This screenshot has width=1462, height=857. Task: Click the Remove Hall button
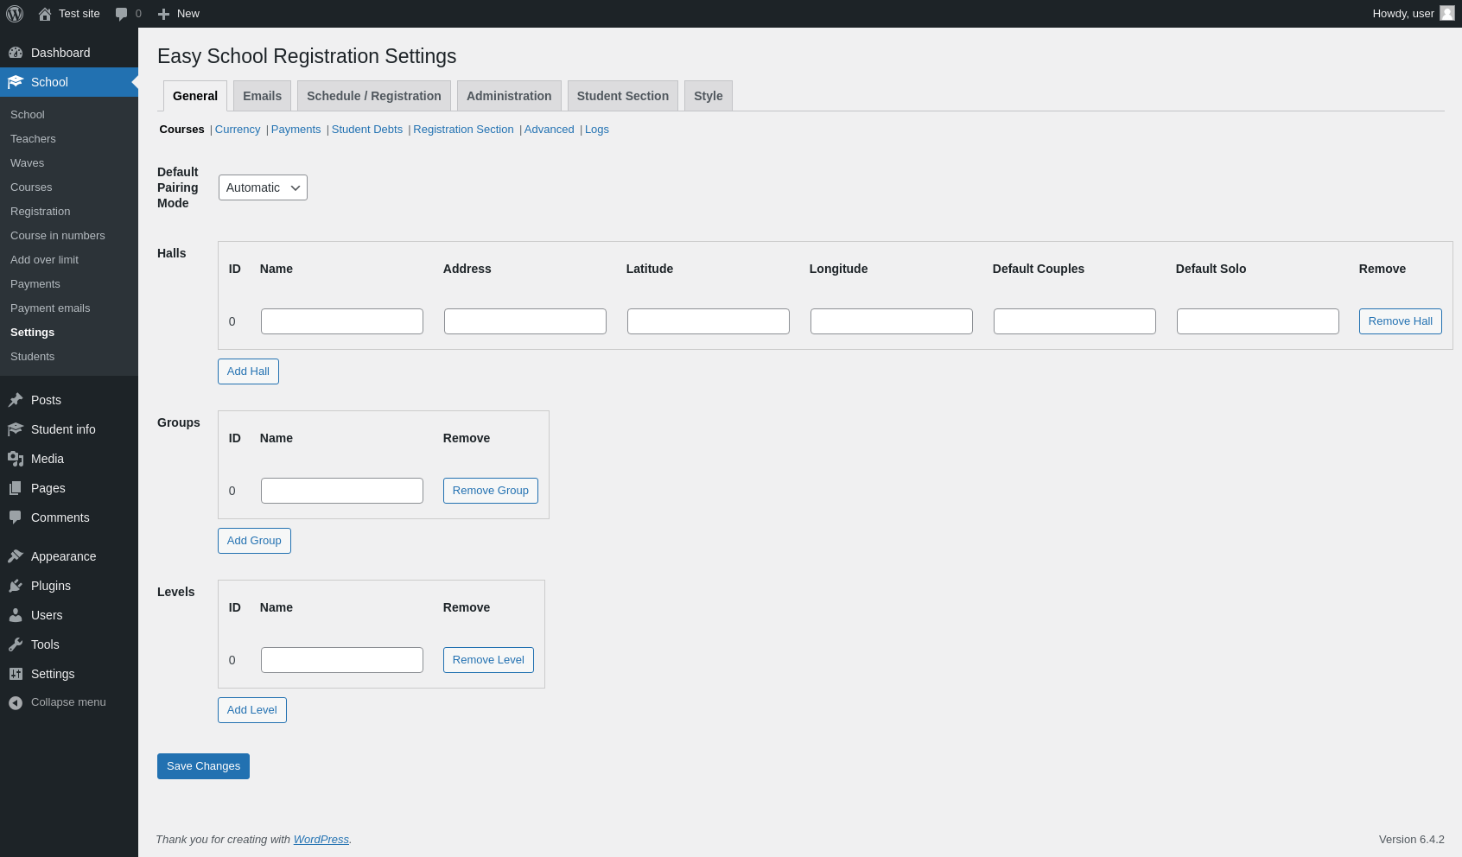pos(1400,321)
